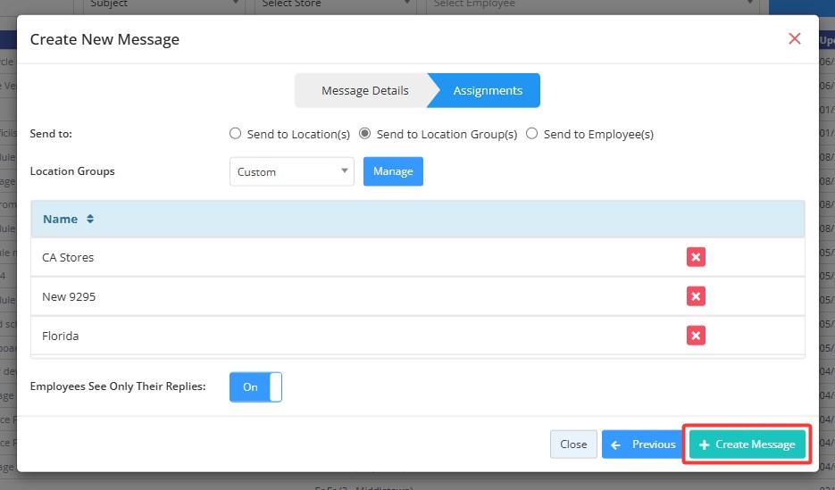Expand the Subject filter dropdown

[163, 4]
